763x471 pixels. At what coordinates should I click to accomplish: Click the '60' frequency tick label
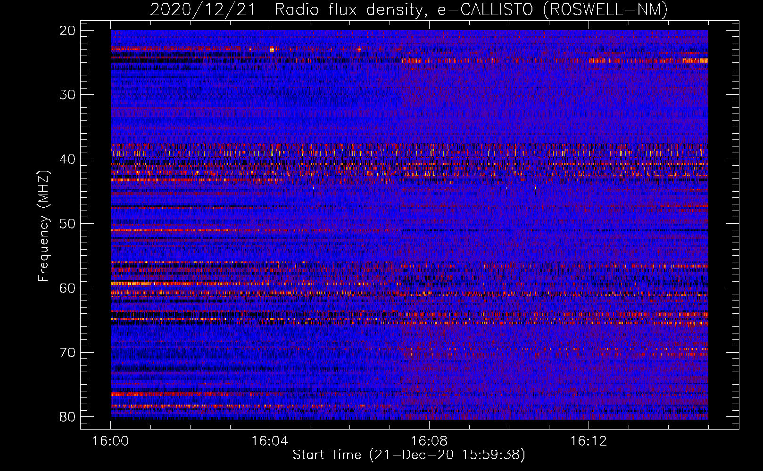(68, 288)
